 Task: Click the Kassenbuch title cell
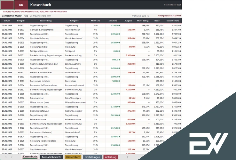[41, 5]
